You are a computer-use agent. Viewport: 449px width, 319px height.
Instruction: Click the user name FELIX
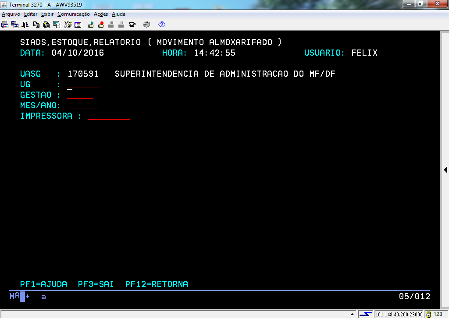[x=364, y=53]
